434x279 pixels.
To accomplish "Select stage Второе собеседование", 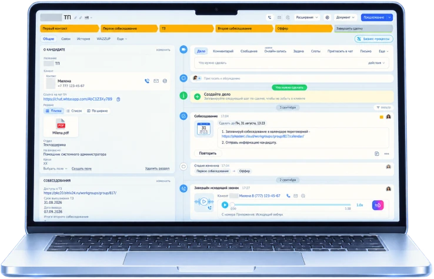I will pyautogui.click(x=244, y=28).
